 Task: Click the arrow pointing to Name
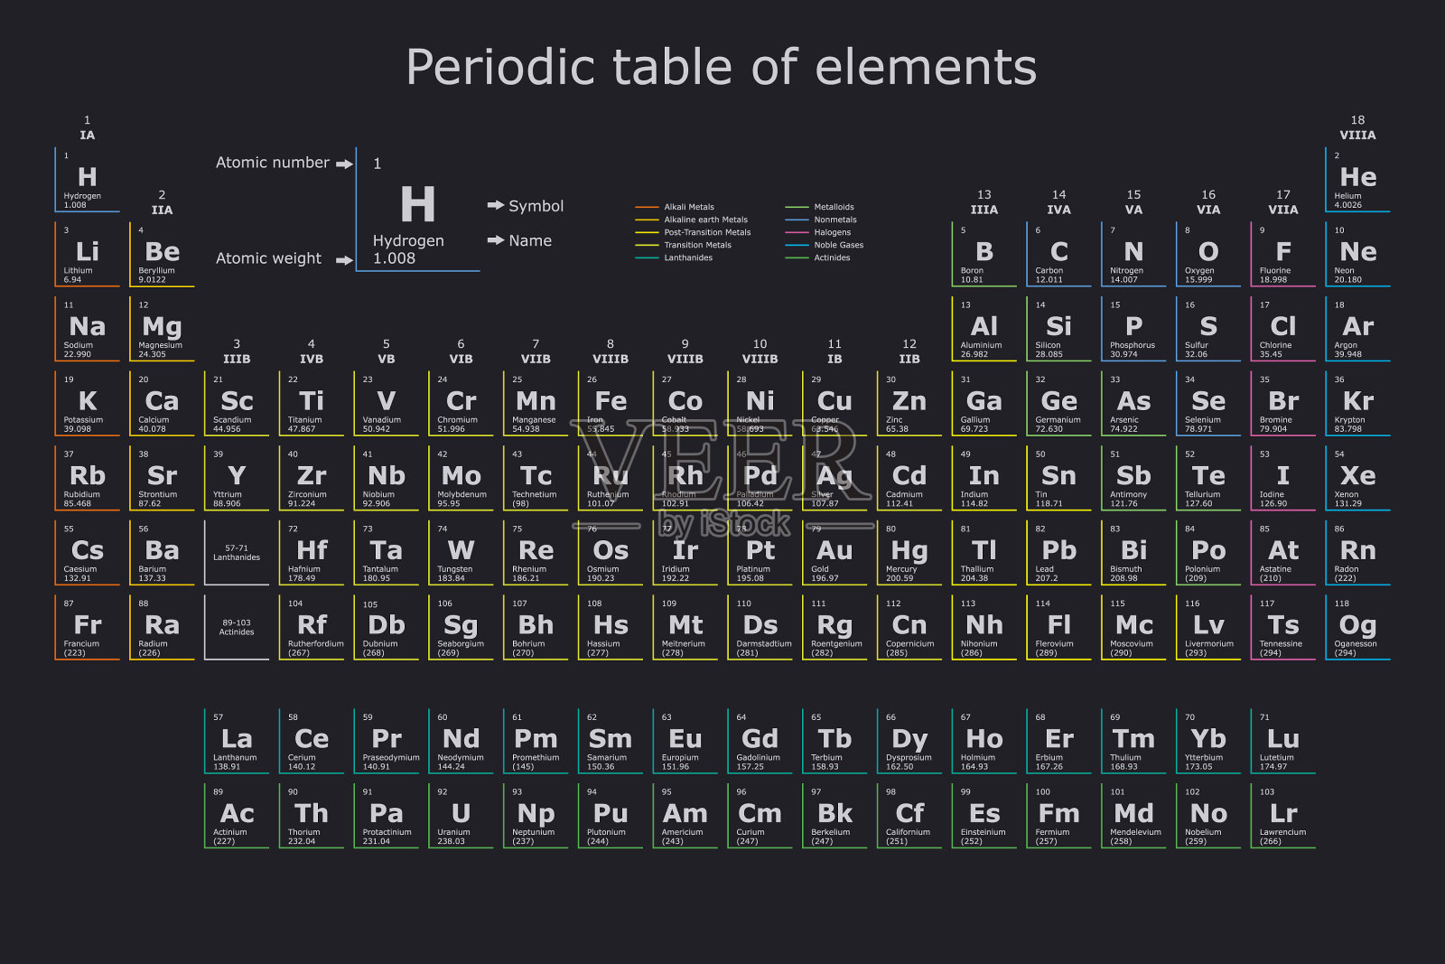click(x=496, y=240)
